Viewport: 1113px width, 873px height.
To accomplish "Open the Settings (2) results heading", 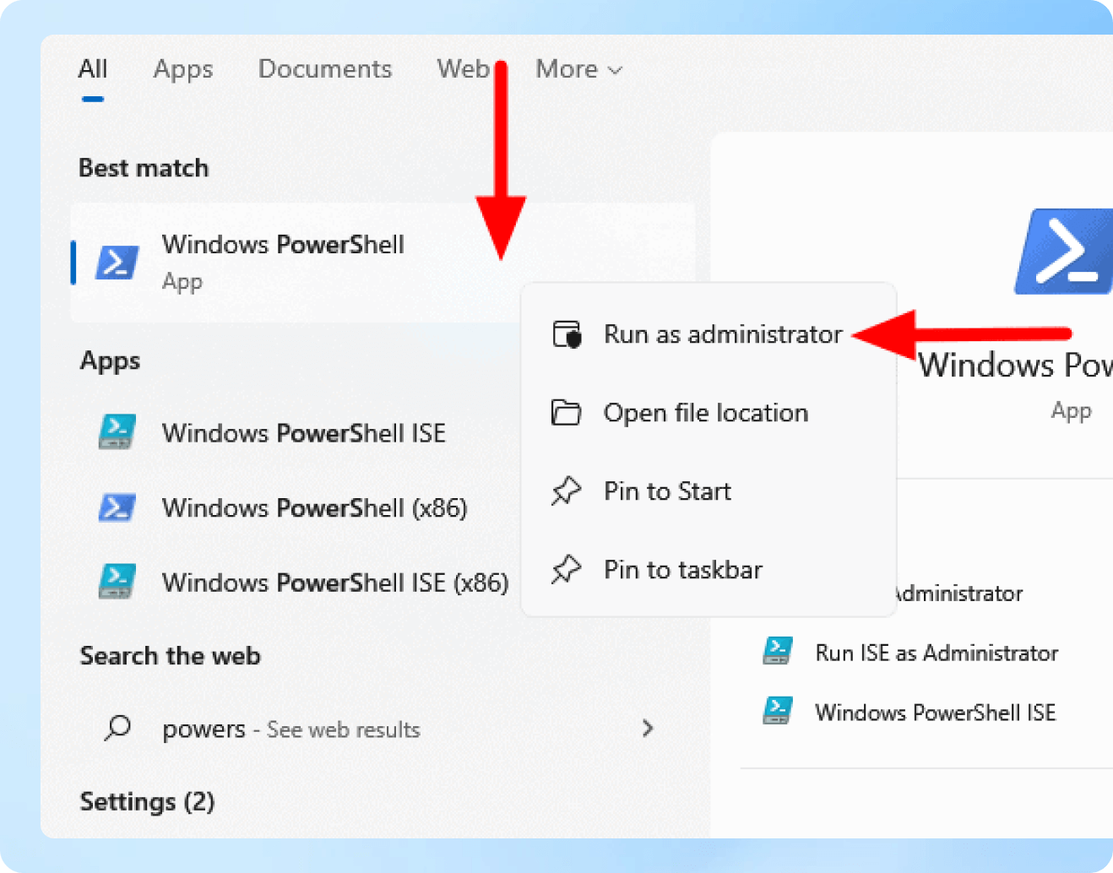I will (x=147, y=800).
